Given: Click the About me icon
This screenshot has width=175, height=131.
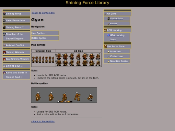Looking at the screenshot, I should (109, 51).
